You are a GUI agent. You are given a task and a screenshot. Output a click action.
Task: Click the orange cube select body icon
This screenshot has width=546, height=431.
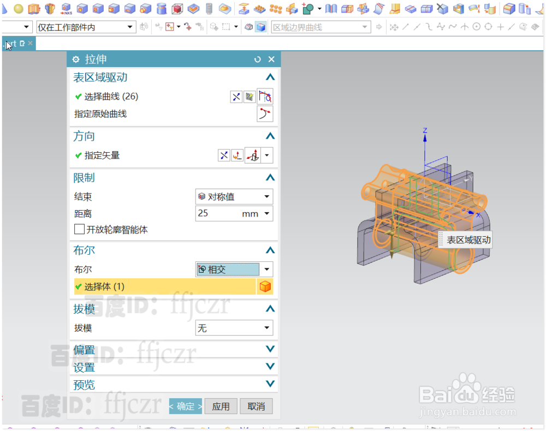point(265,286)
